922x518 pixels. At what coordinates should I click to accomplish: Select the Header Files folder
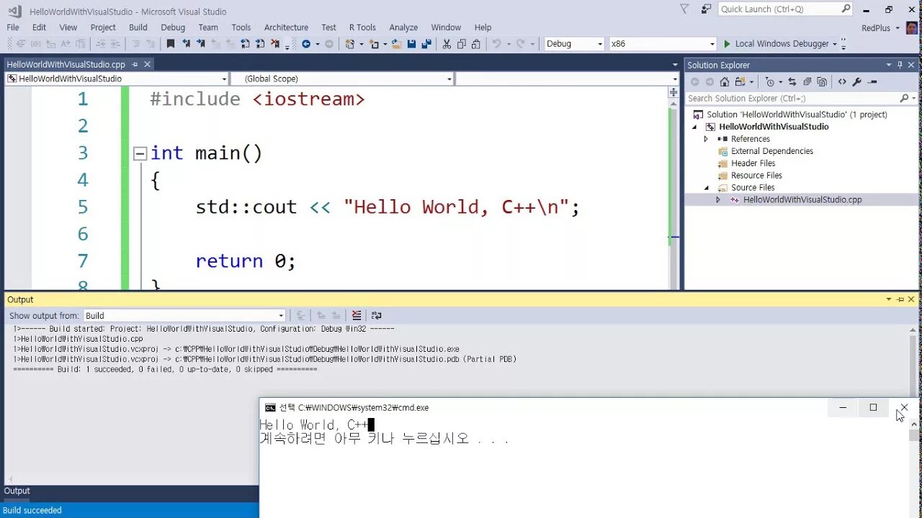pos(753,163)
